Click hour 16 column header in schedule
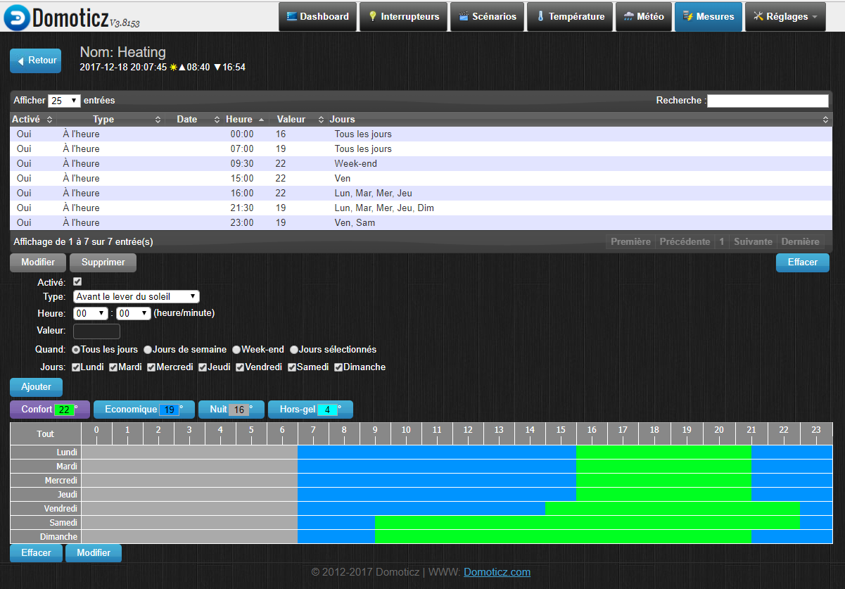 click(x=592, y=433)
